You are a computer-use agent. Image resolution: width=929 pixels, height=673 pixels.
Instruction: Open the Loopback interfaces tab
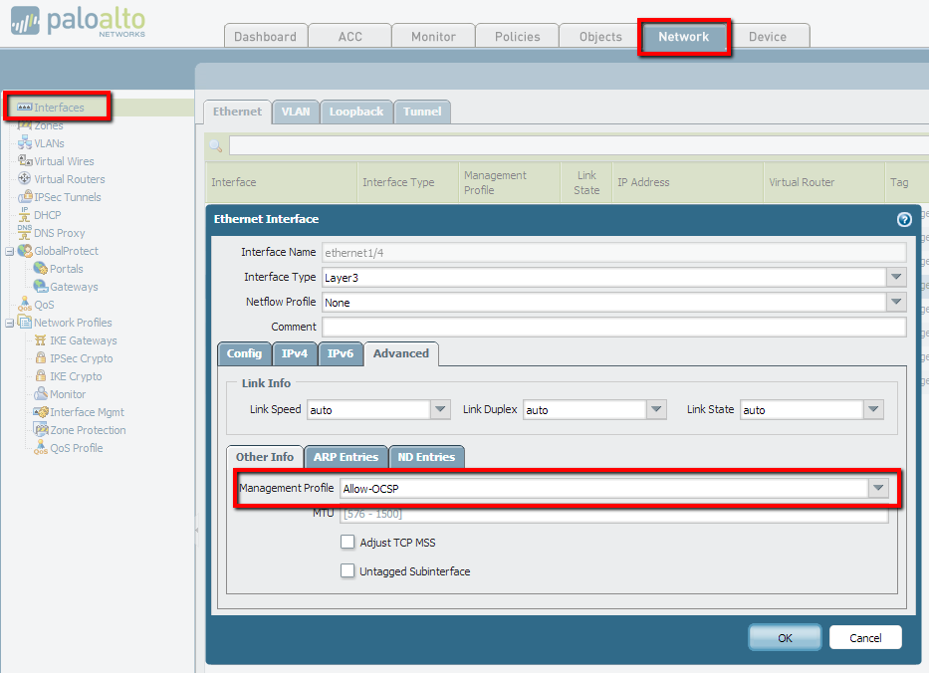[x=356, y=112]
